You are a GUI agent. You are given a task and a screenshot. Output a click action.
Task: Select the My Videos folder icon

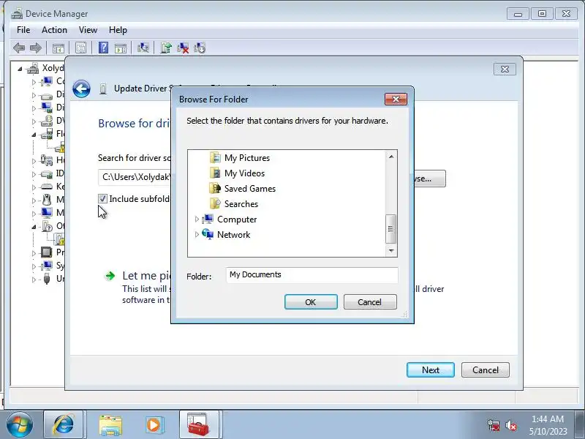215,173
